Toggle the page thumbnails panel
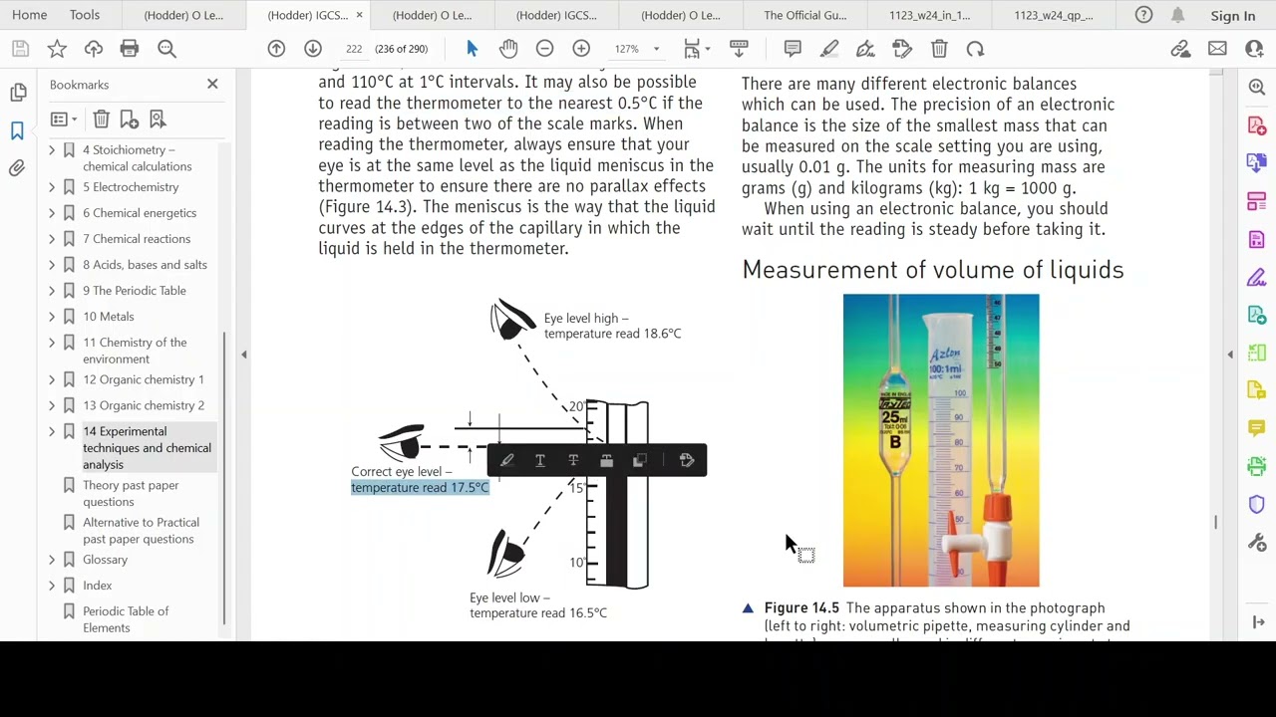 (18, 92)
